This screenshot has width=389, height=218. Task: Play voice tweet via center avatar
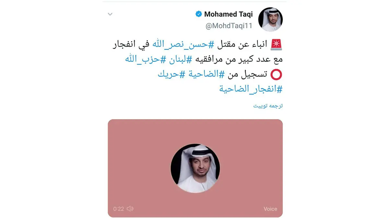pyautogui.click(x=195, y=168)
